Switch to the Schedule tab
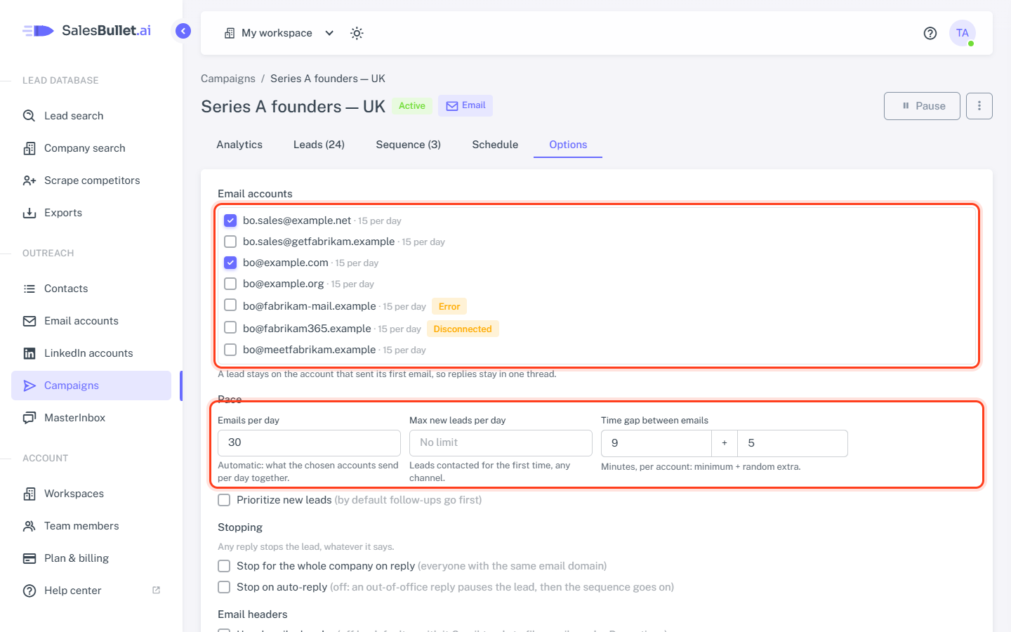This screenshot has width=1011, height=632. [495, 145]
